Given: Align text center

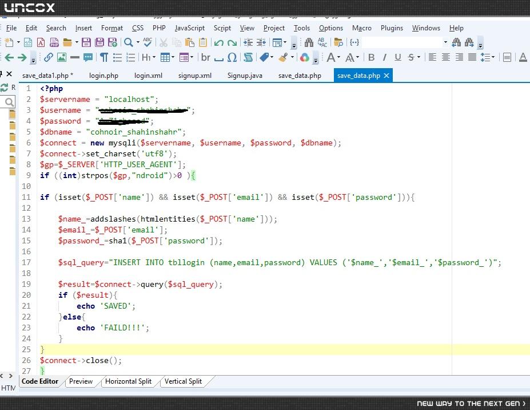Looking at the screenshot, I should tap(446, 57).
